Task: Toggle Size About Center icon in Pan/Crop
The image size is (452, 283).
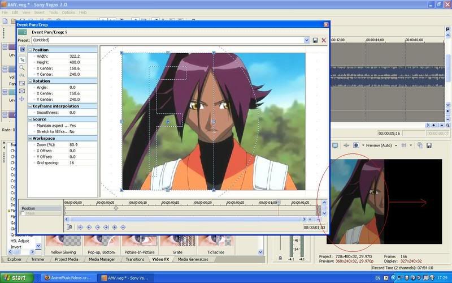Action: point(22,91)
